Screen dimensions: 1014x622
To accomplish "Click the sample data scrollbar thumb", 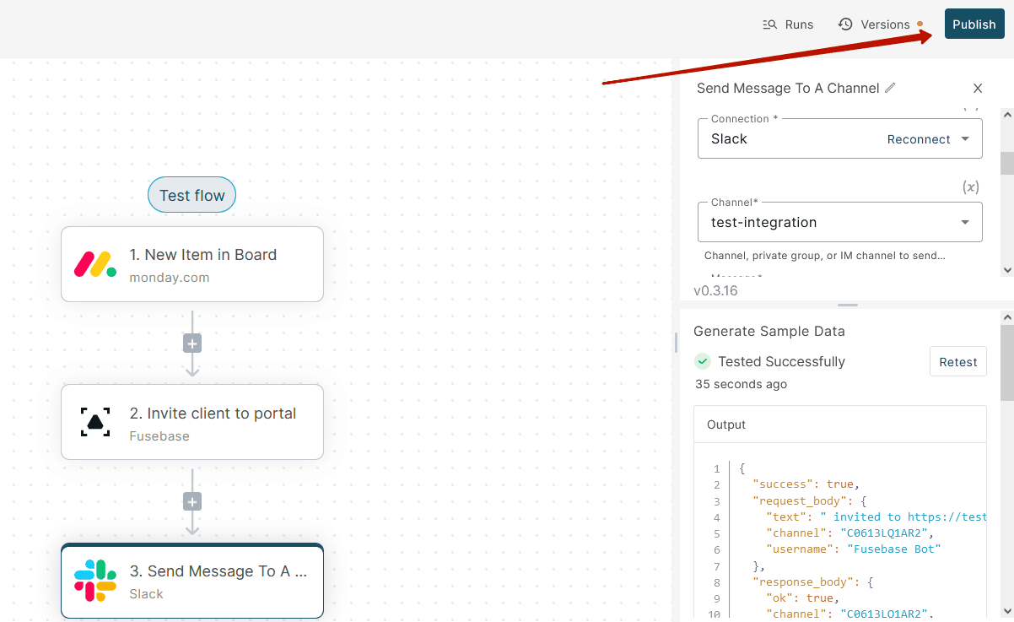I will (x=1007, y=362).
